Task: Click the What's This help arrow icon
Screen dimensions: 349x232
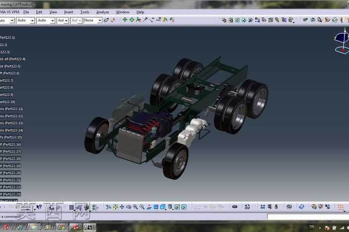Action: tap(39, 207)
